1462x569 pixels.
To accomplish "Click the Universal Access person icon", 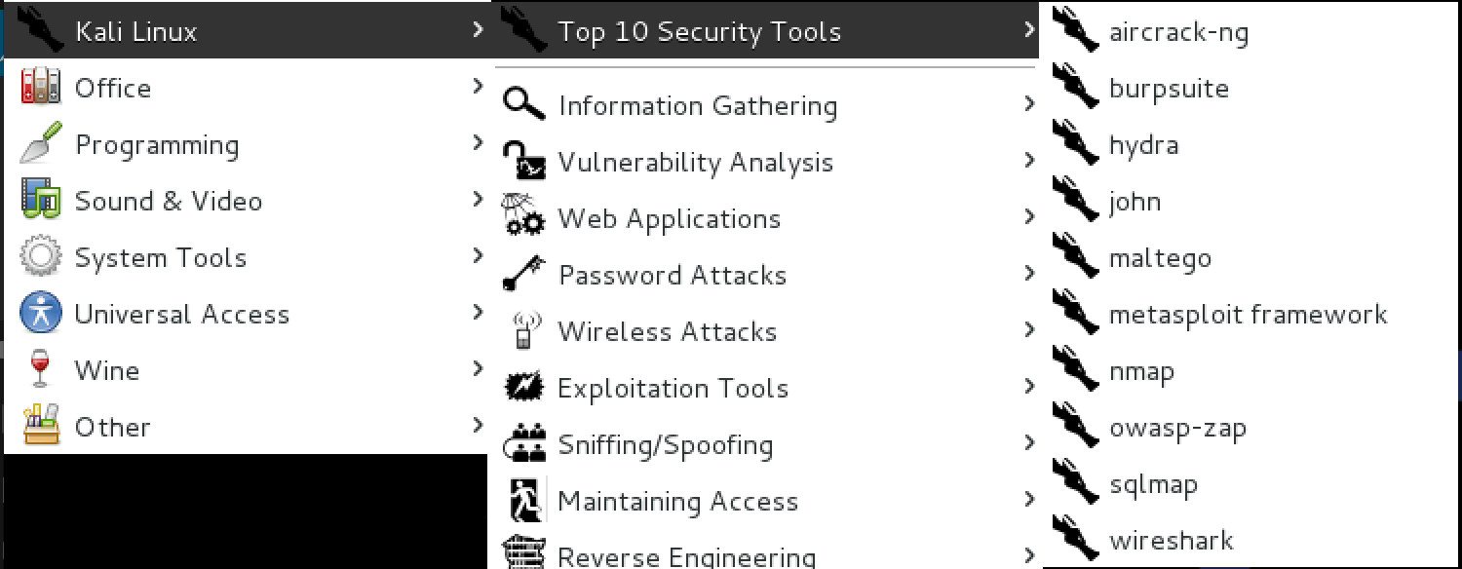I will pos(40,314).
